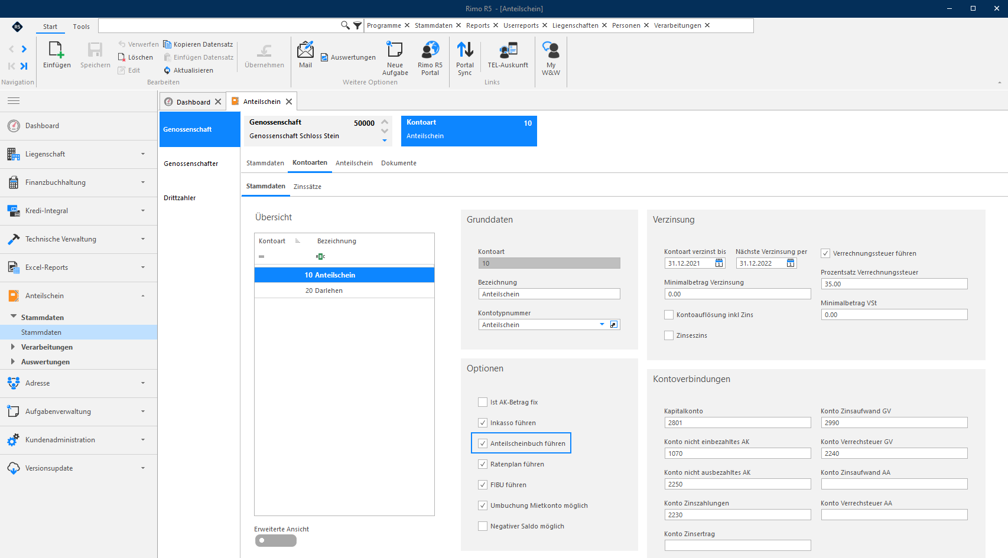Open calendar for Kontoart verzinst bis
The height and width of the screenshot is (558, 1008).
pos(719,263)
